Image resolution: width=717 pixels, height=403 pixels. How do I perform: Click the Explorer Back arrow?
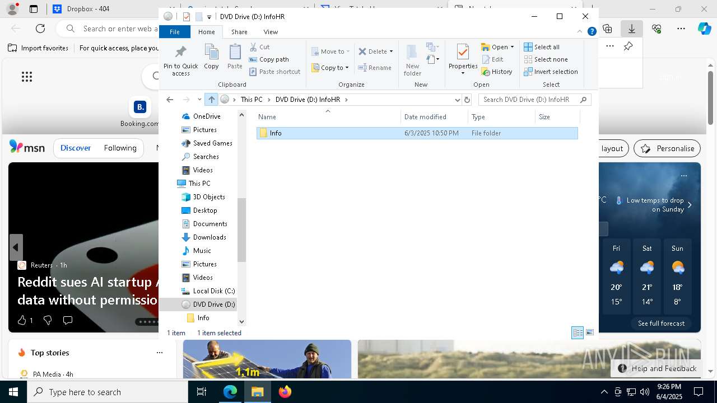[x=170, y=100]
